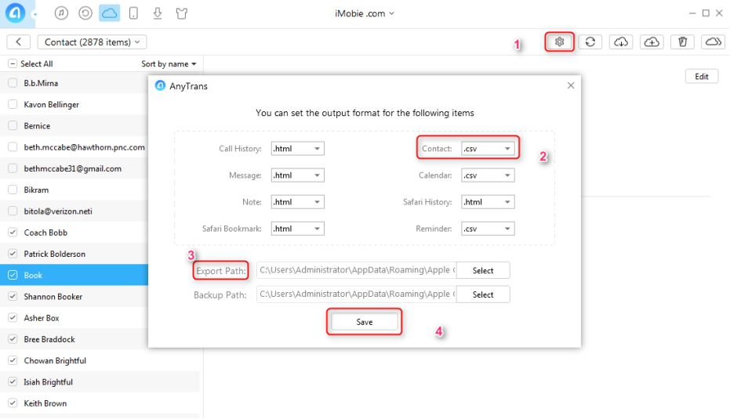Check the B.b.Mirna contact checkbox
Image resolution: width=730 pixels, height=419 pixels.
pyautogui.click(x=13, y=83)
